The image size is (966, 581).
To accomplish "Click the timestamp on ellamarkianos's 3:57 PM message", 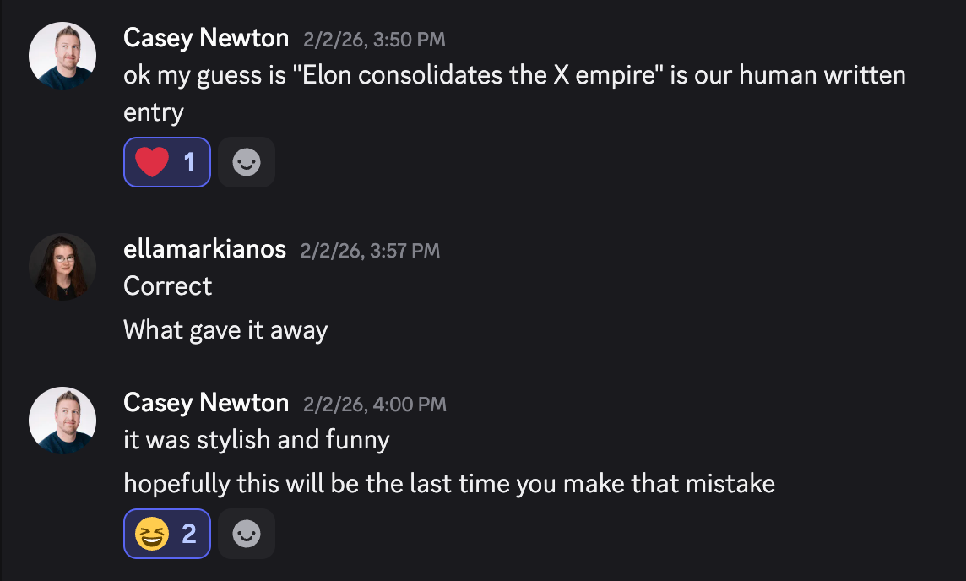I will click(x=369, y=250).
